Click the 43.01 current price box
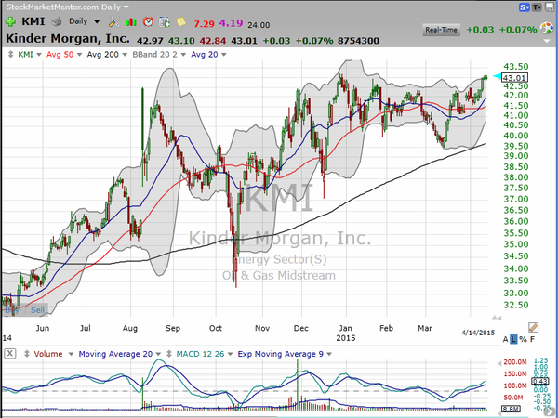Viewport: 558px width, 418px height. 514,77
